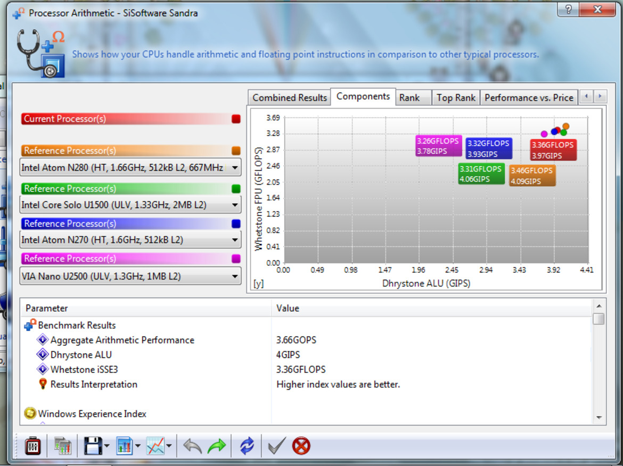This screenshot has height=466, width=623.
Task: Click the Benchmark Results row icon
Action: pyautogui.click(x=30, y=325)
